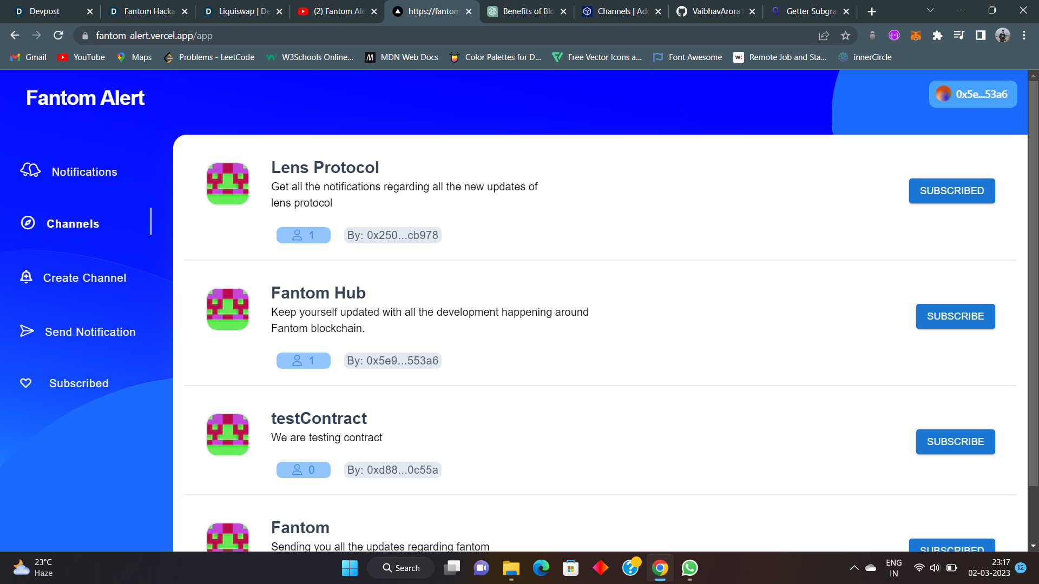Click the Send Notification paper plane icon
This screenshot has width=1039, height=584.
coord(27,331)
